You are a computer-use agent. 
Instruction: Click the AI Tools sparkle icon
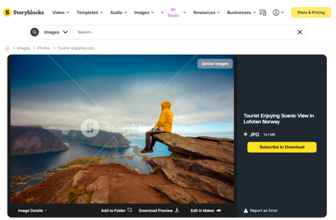click(162, 13)
